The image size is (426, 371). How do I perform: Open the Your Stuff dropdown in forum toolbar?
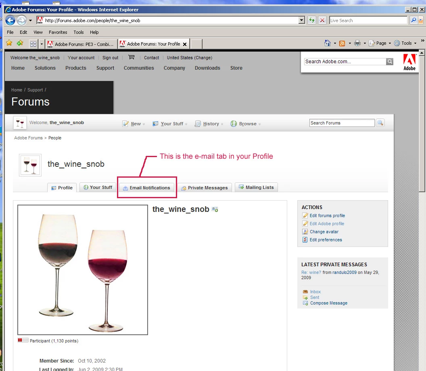[x=170, y=124]
